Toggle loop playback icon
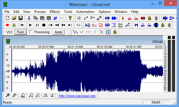 pyautogui.click(x=78, y=25)
